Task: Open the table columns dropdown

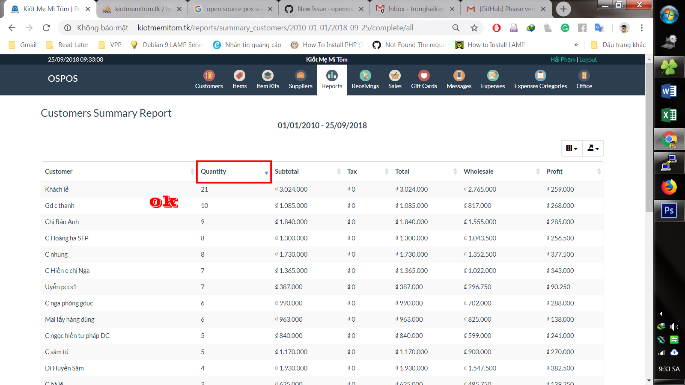Action: pyautogui.click(x=572, y=148)
